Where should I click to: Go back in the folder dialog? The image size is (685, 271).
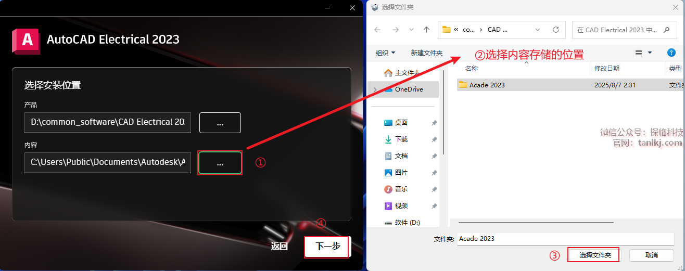(x=377, y=30)
